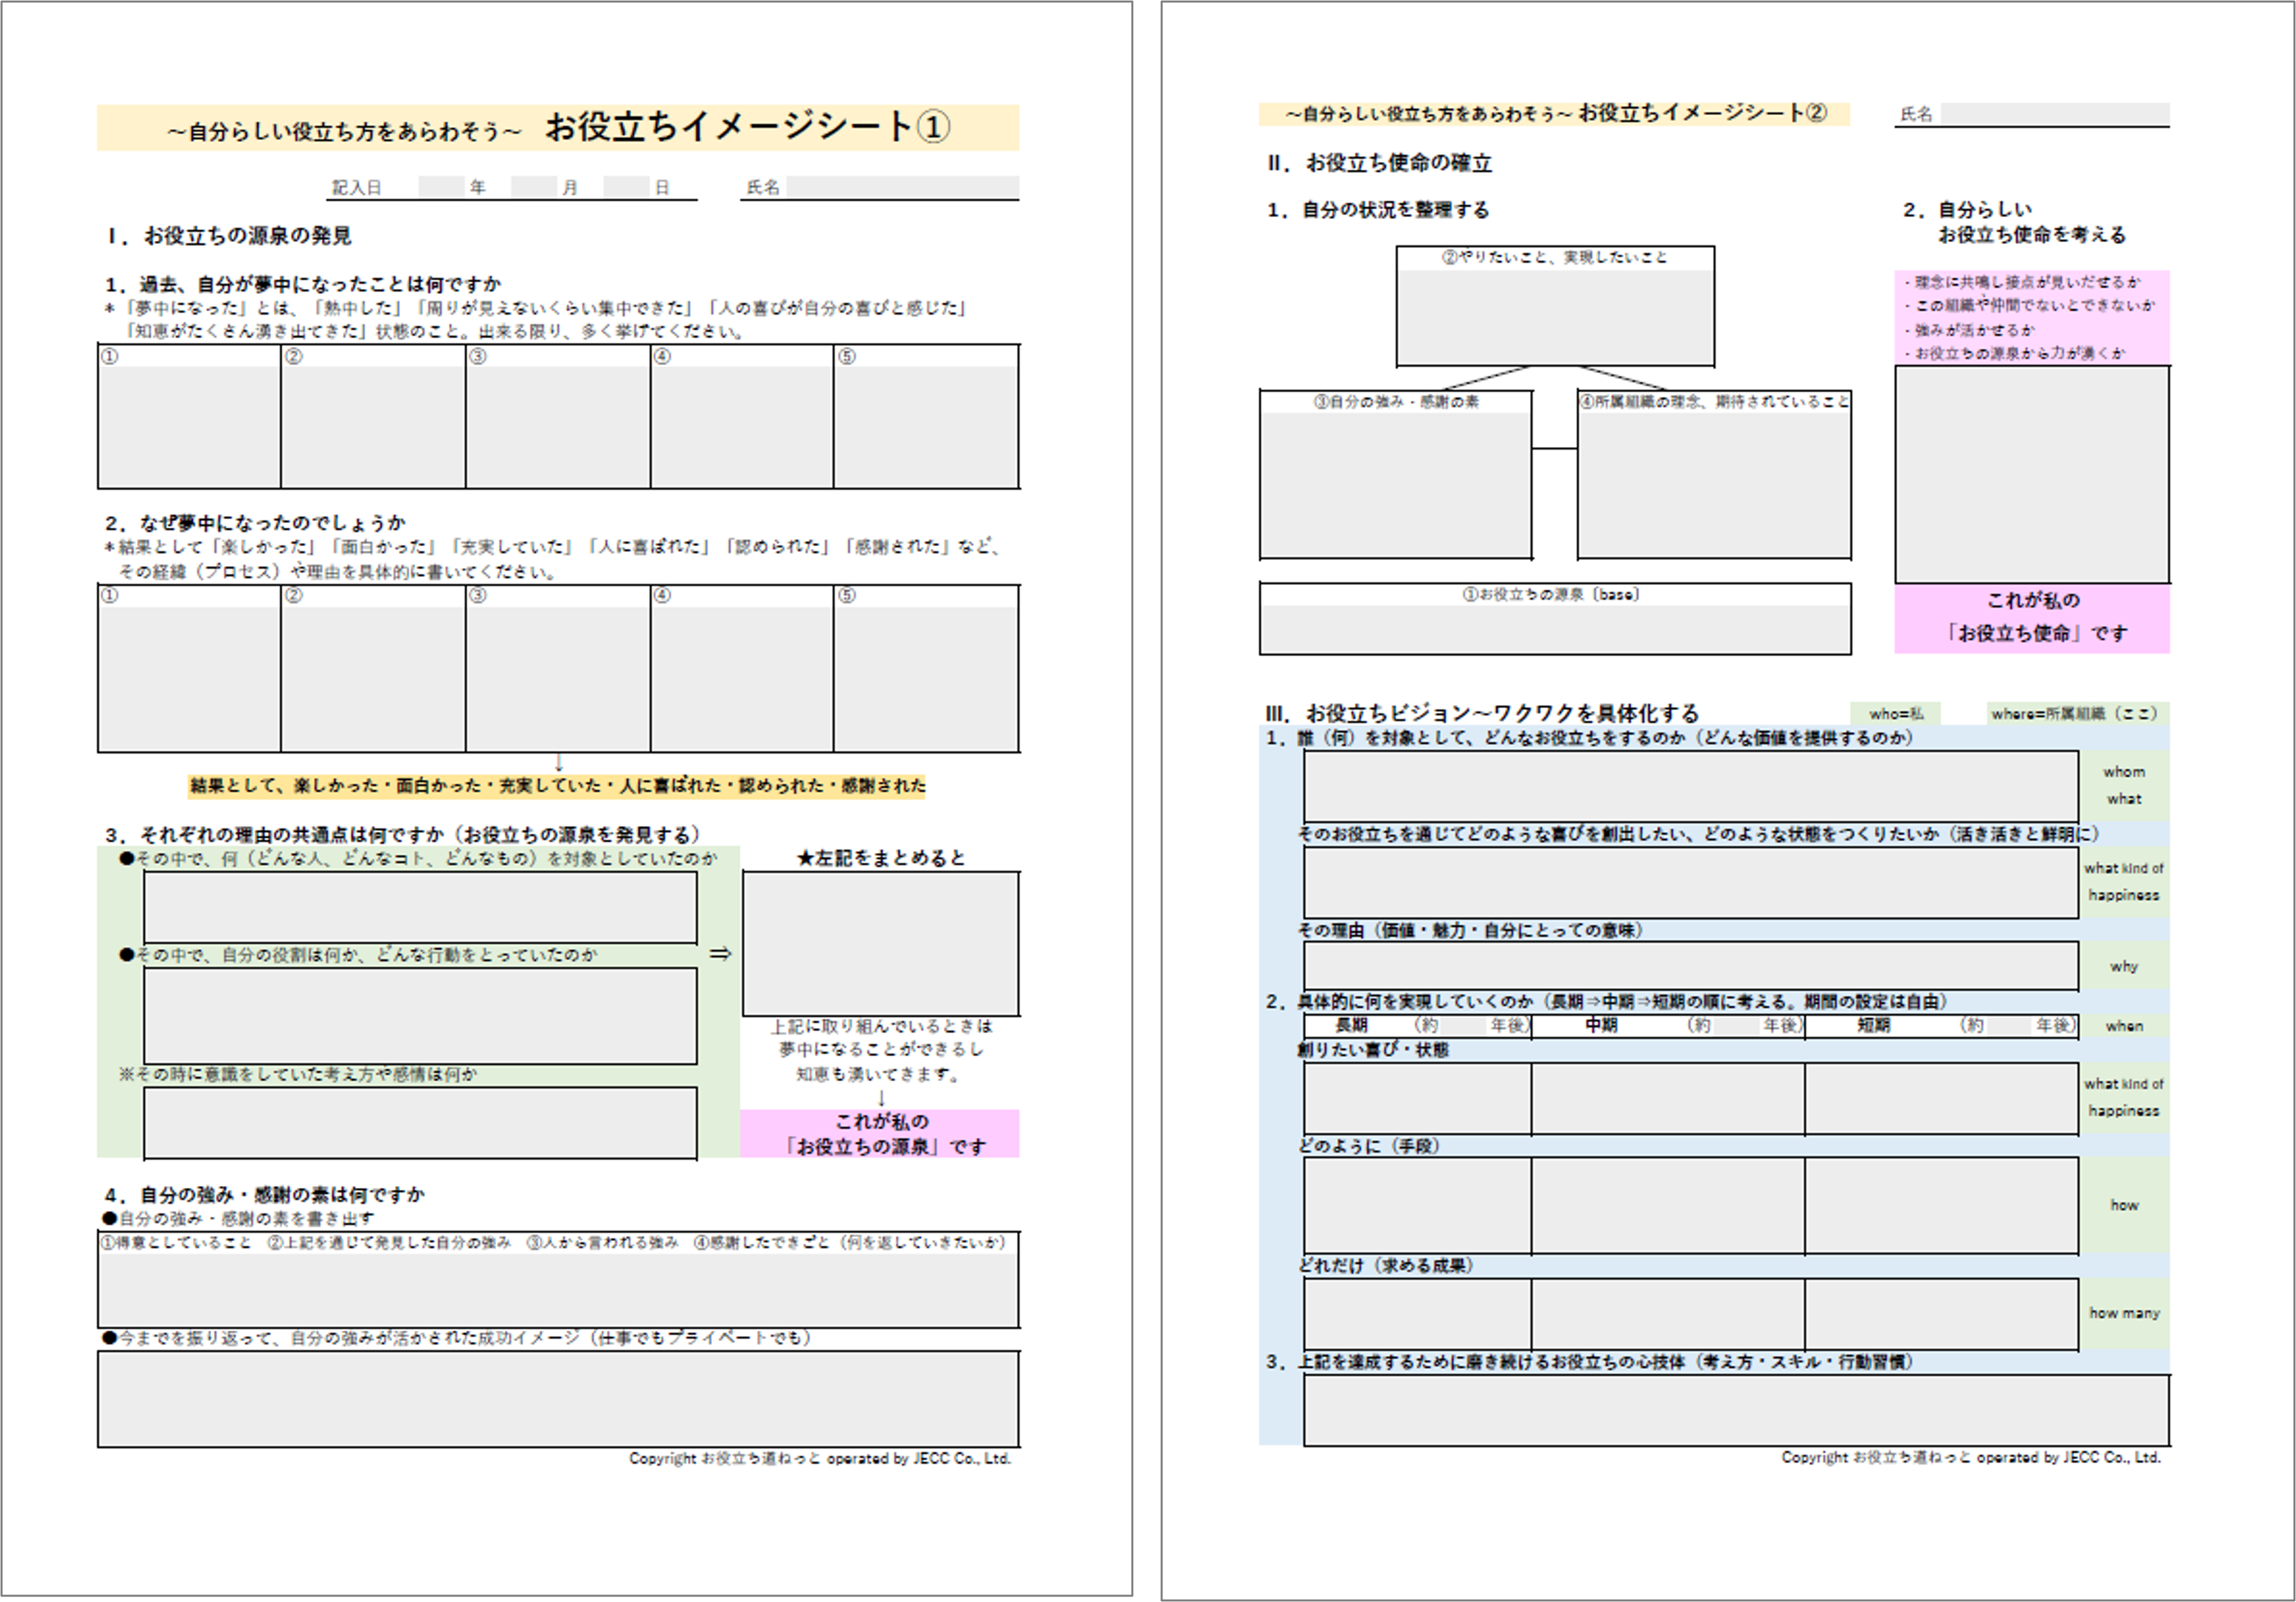Click box ② under なぜ夢中になったのでしょうか
The image size is (2296, 1602).
(x=373, y=669)
